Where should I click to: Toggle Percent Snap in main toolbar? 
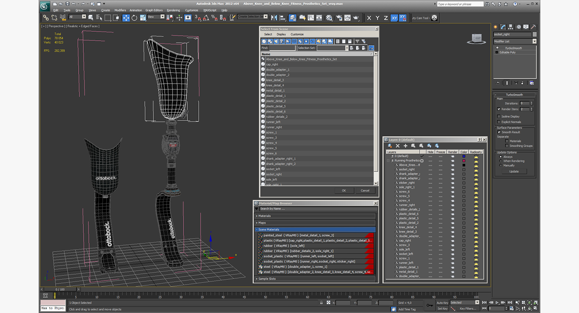click(214, 18)
